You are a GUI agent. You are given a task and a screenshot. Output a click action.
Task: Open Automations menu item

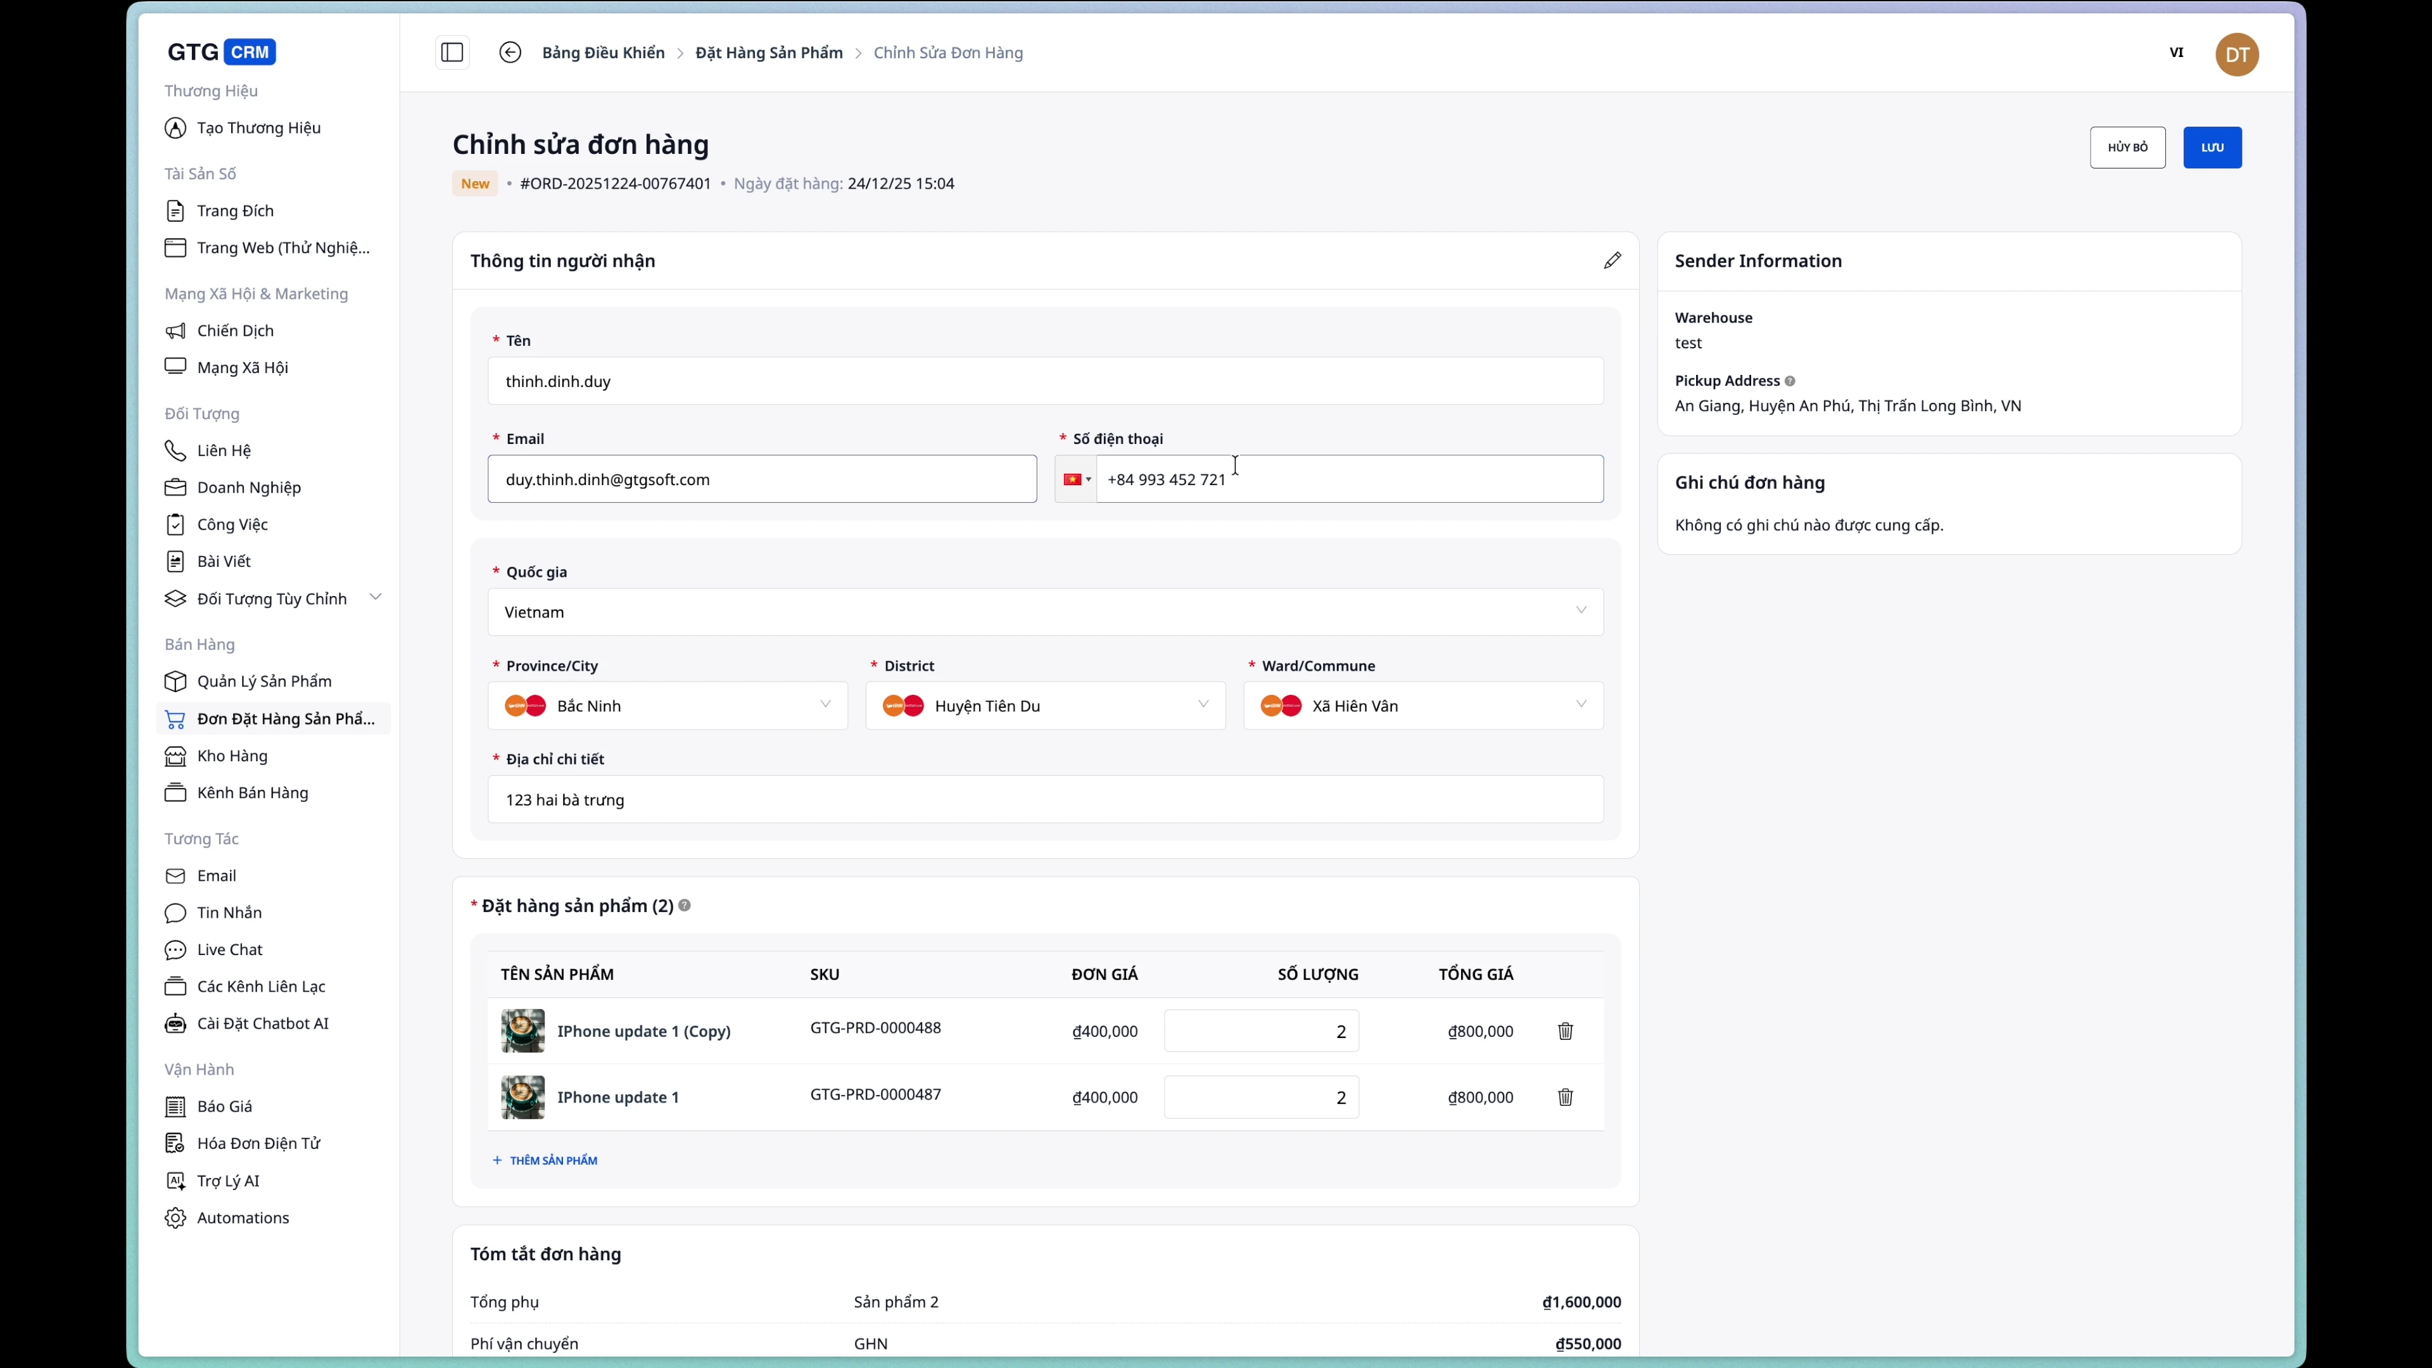tap(243, 1218)
